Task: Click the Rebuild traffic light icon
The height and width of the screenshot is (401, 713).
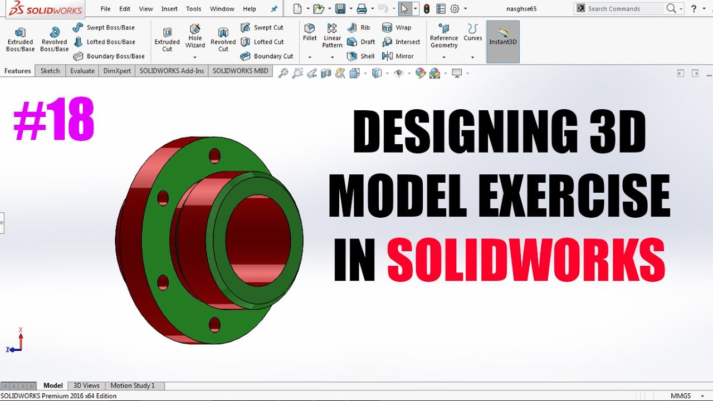Action: point(427,8)
